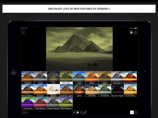Open settings via the gear icon
This screenshot has width=158, height=118.
tap(131, 32)
